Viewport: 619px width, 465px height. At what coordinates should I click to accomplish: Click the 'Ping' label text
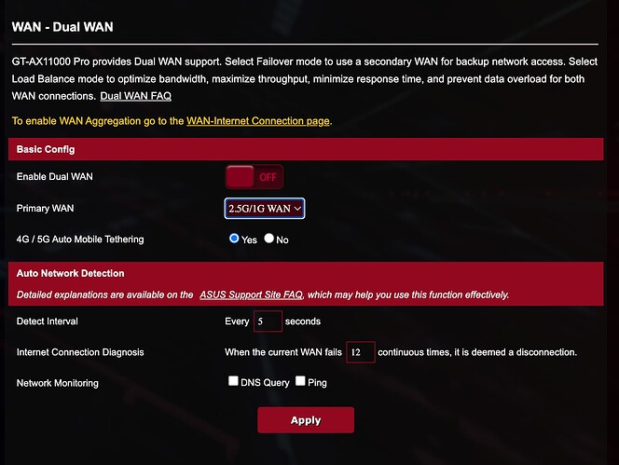(317, 382)
